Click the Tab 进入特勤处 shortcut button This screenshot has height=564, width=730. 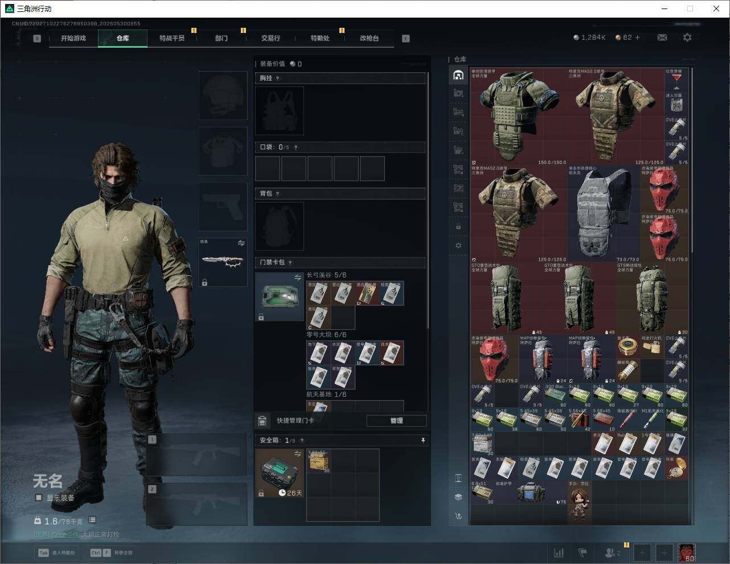tap(57, 553)
